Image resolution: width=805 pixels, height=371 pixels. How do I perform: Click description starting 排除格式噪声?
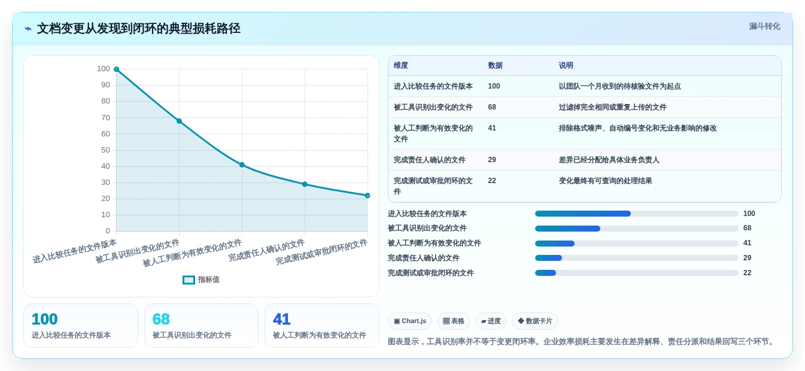click(x=638, y=128)
